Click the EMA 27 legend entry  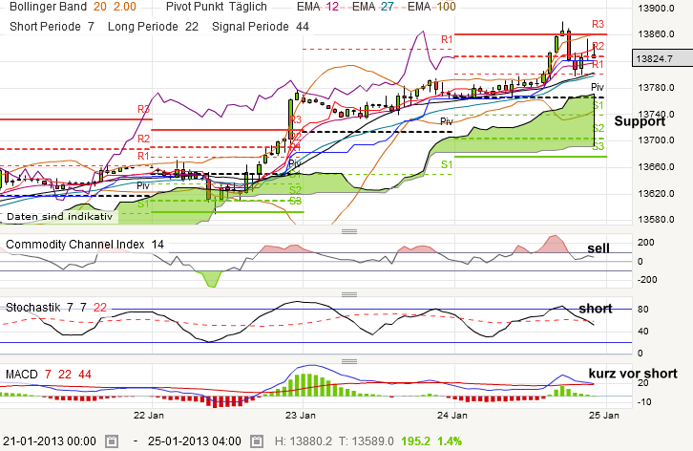point(372,7)
